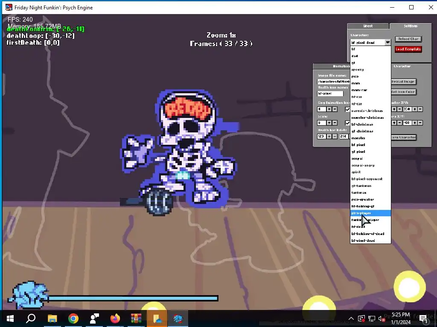Toggle checkbox in Scale row
Image resolution: width=437 pixels, height=327 pixels.
tap(347, 123)
